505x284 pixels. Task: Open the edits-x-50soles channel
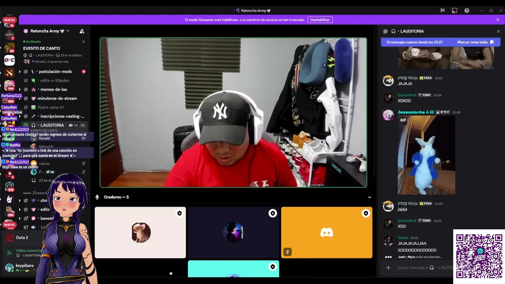[x=55, y=80]
